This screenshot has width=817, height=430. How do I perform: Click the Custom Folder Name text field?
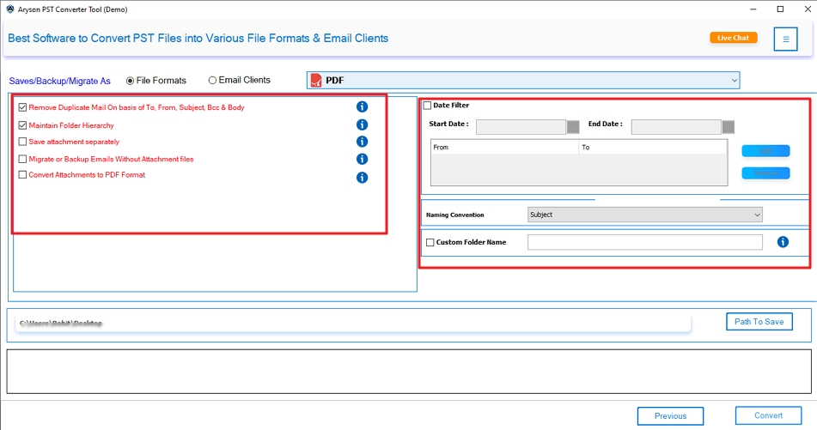645,242
